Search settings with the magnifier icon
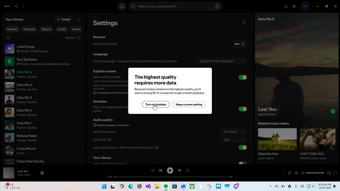 [x=244, y=22]
